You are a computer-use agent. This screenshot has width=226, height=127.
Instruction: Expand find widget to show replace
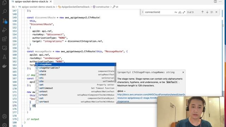[143, 12]
